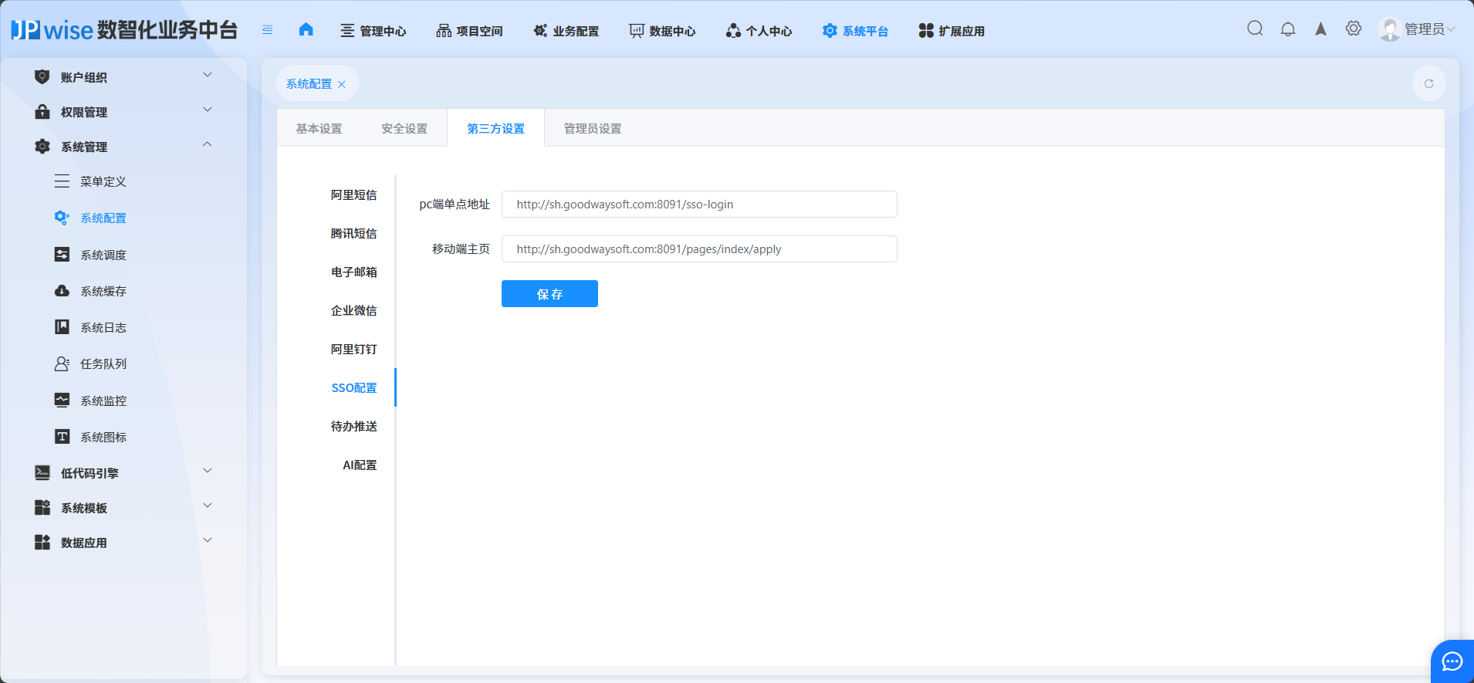Click the navigation arrow icon near bell
1474x683 pixels.
click(1320, 29)
